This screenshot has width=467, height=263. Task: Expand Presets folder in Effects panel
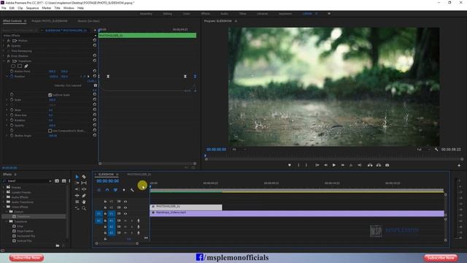4,187
